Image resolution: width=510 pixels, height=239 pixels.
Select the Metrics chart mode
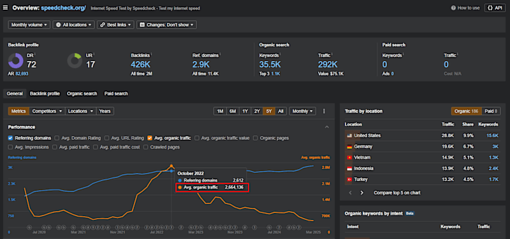tap(18, 111)
